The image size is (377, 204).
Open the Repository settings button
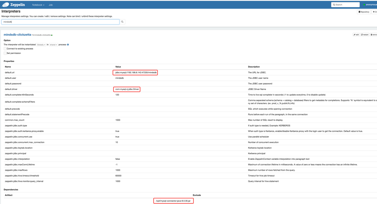(364, 12)
